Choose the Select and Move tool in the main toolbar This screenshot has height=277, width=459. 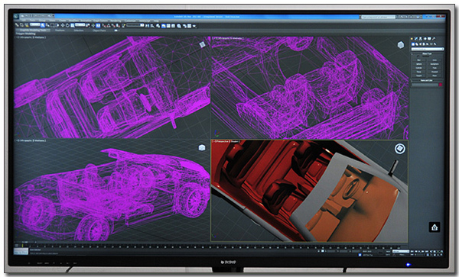click(x=63, y=25)
